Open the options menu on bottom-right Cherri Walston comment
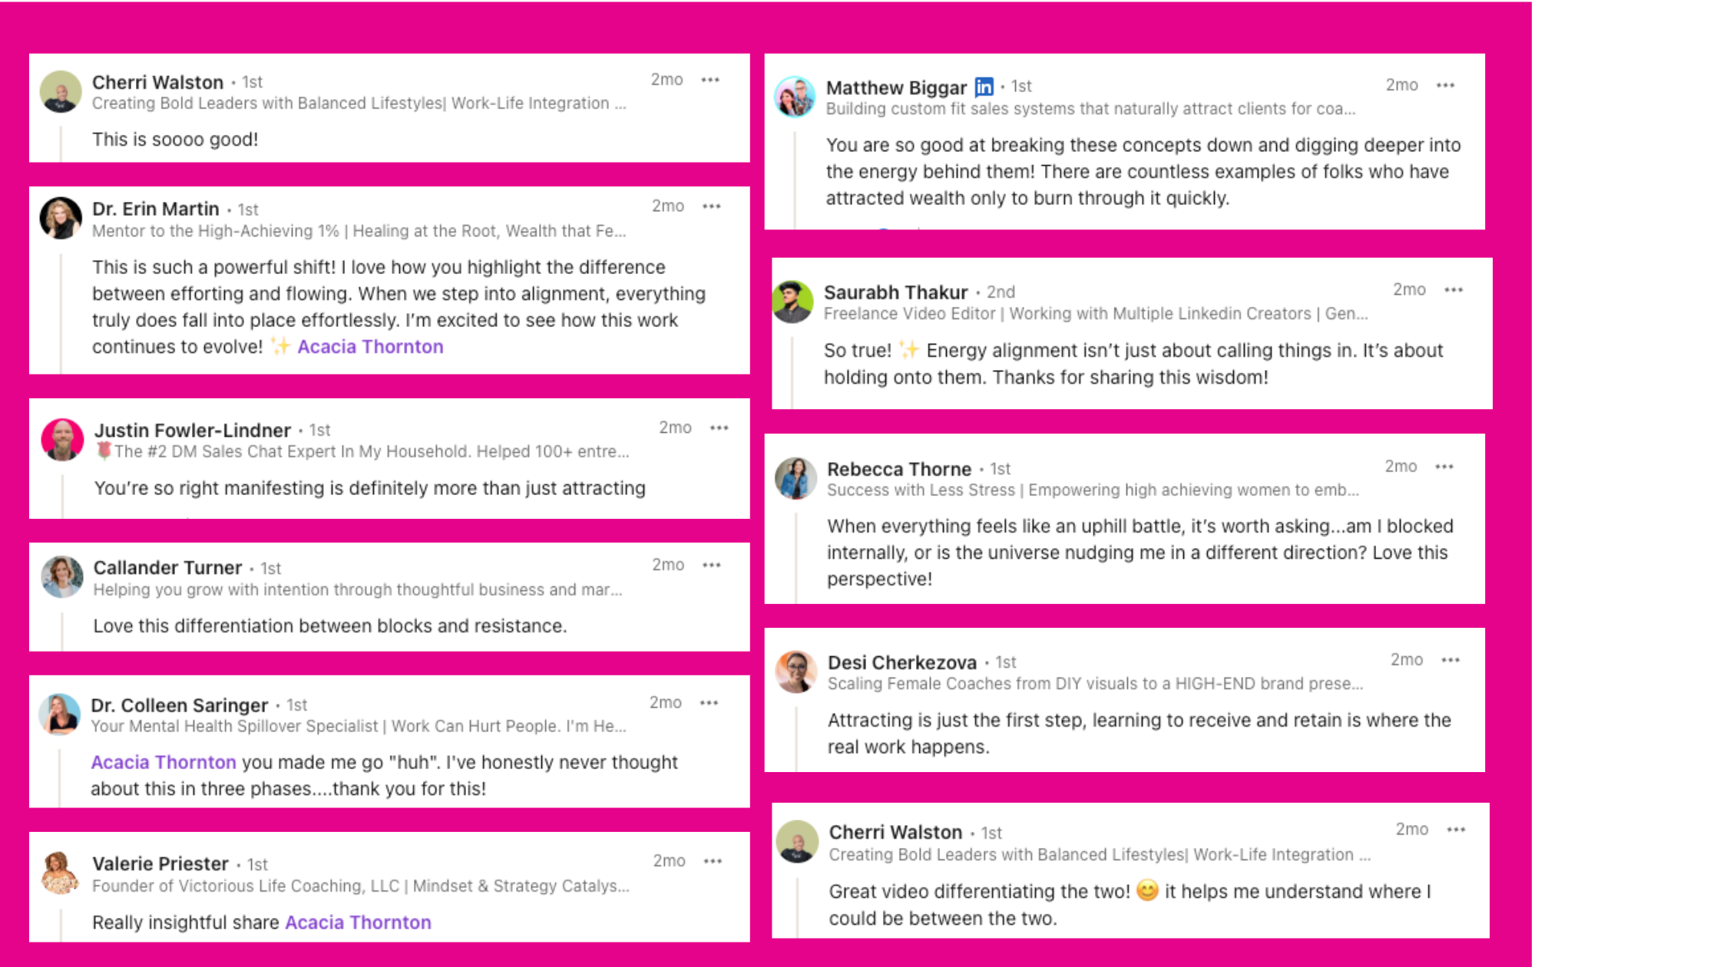1720x967 pixels. coord(1456,830)
